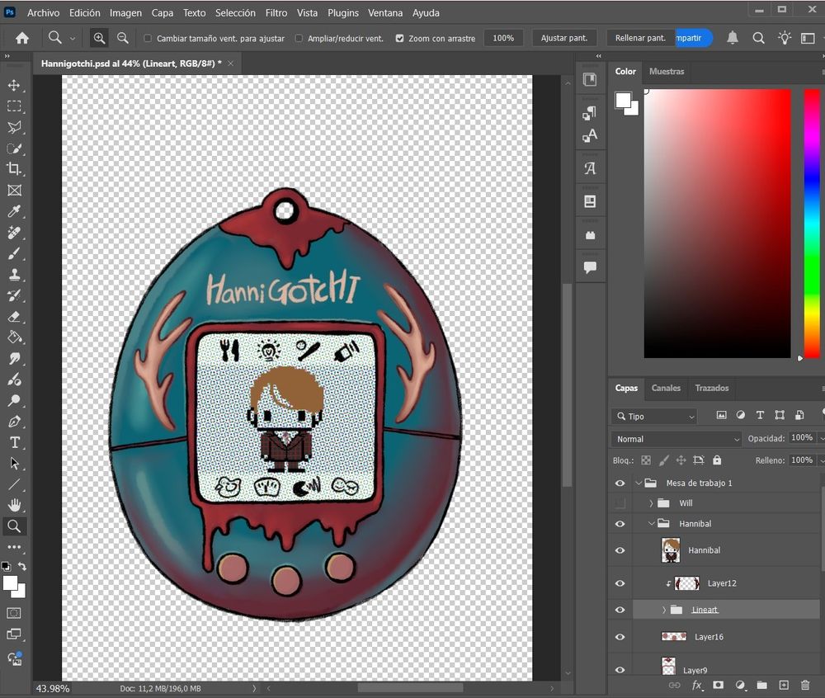Select the Hand tool
The image size is (825, 698).
14,506
